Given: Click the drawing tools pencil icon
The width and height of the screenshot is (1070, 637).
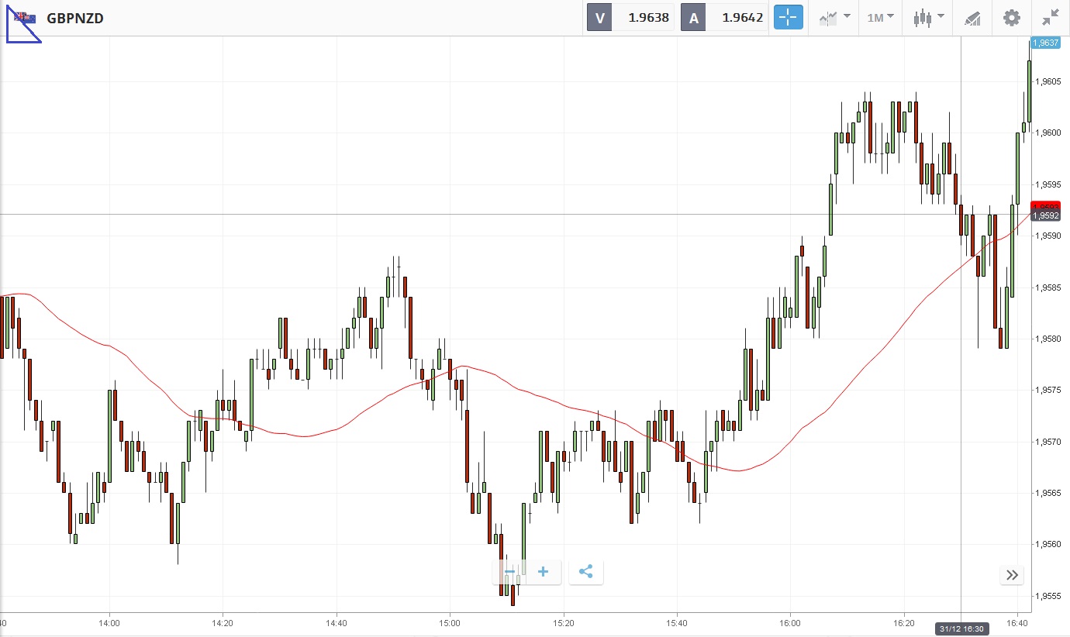Looking at the screenshot, I should coord(972,17).
